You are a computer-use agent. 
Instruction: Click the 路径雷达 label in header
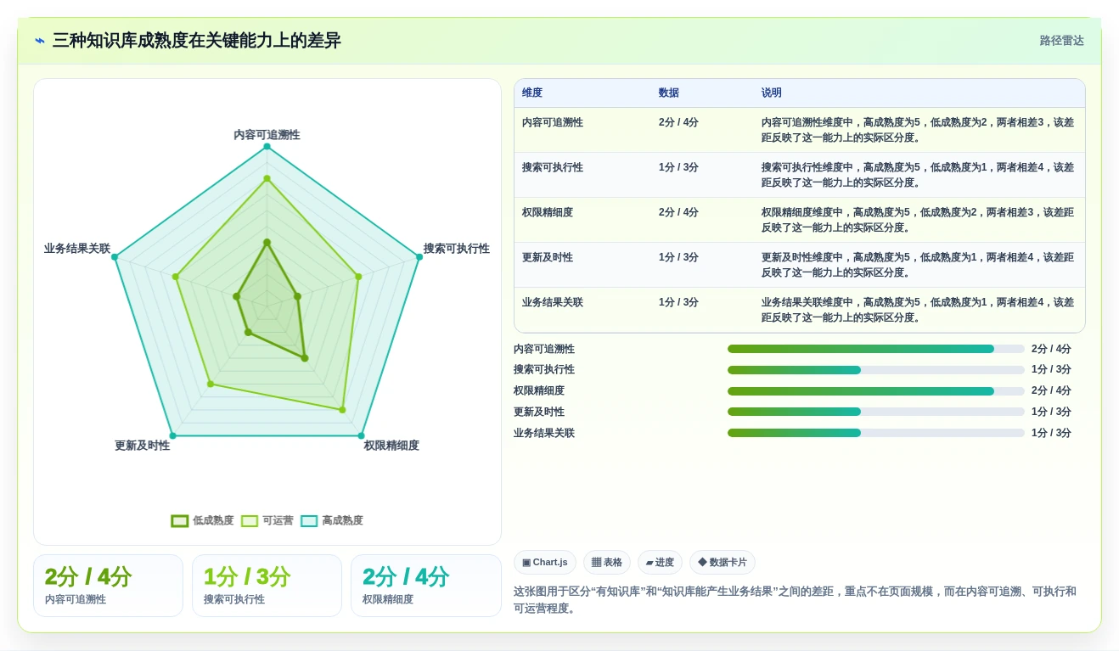coord(1061,41)
